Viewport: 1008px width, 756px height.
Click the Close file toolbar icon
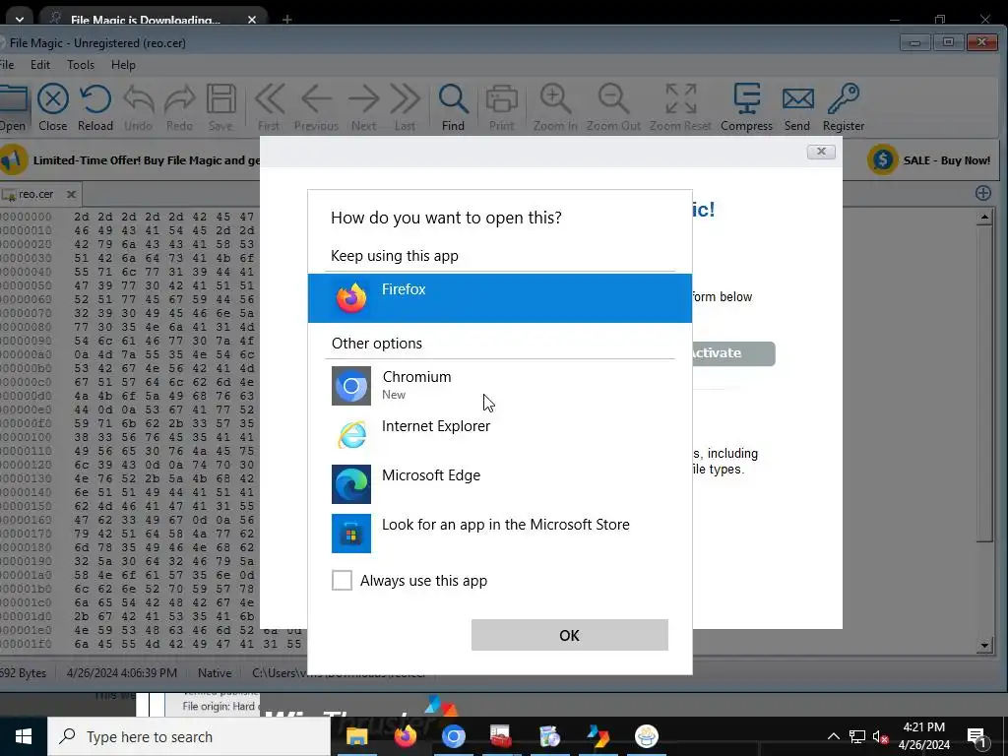coord(53,107)
